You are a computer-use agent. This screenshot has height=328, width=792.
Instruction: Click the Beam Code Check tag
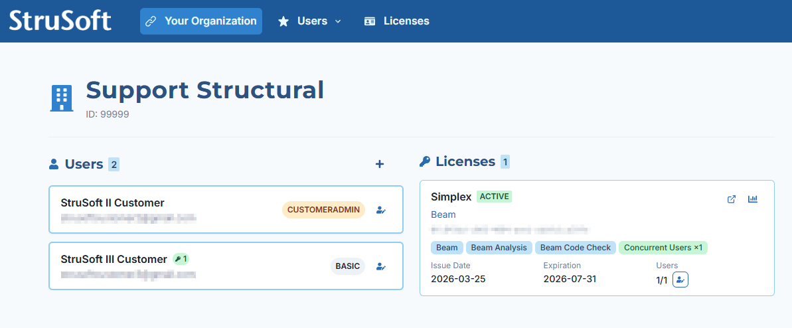coord(576,248)
